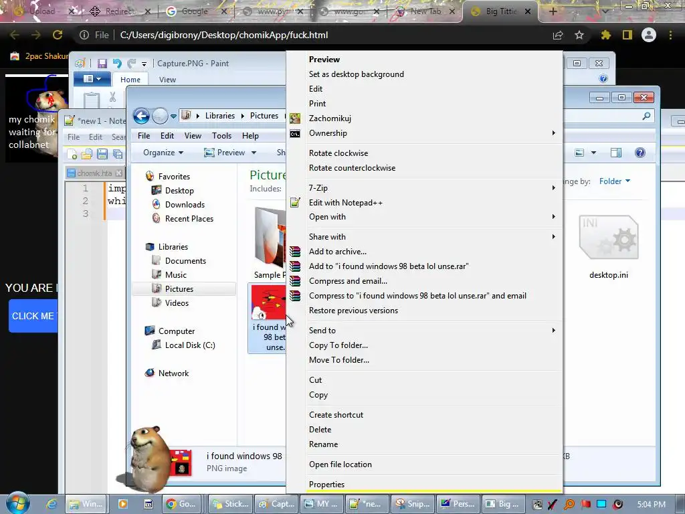Toggle Explorer's preview pane icon
The width and height of the screenshot is (685, 514).
click(x=616, y=153)
